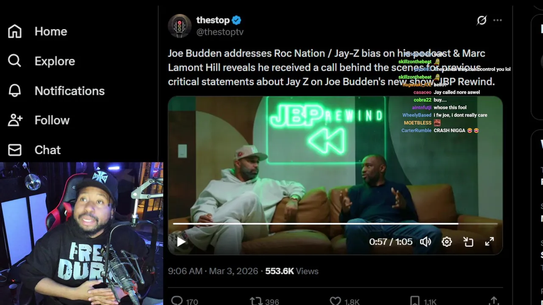
Task: Expand the post's more options menu
Action: point(498,20)
